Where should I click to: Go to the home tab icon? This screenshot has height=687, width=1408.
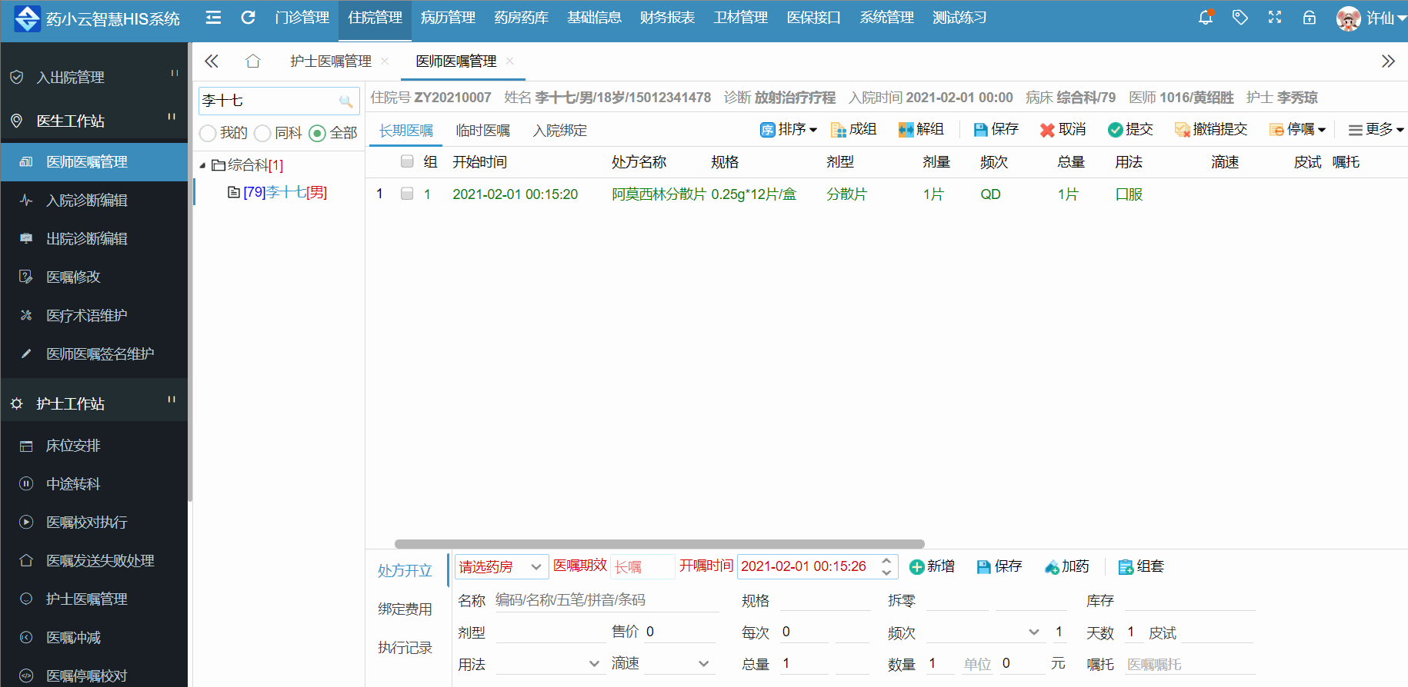[252, 61]
